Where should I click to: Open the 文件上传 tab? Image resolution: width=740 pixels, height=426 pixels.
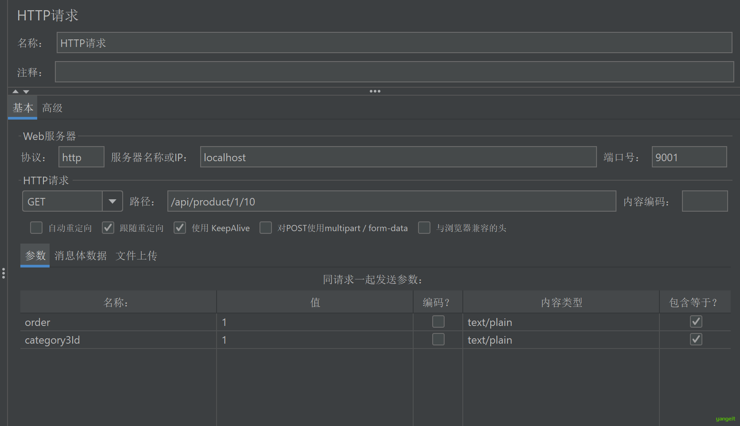coord(136,256)
